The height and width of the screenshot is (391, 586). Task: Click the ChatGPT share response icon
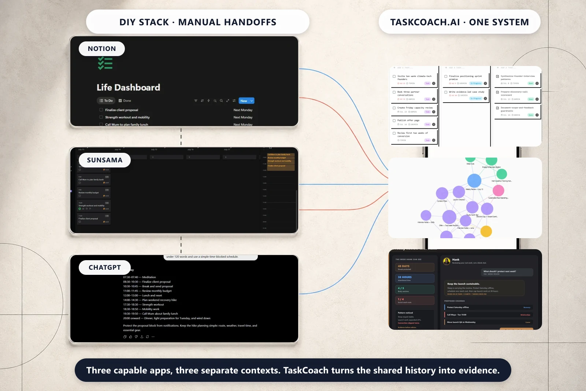point(142,337)
